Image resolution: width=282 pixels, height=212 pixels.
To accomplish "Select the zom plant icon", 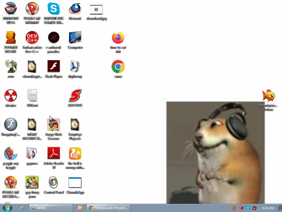I will (x=11, y=67).
